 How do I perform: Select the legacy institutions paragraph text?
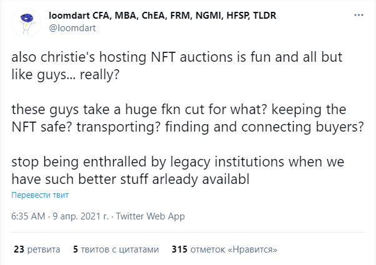click(x=177, y=170)
